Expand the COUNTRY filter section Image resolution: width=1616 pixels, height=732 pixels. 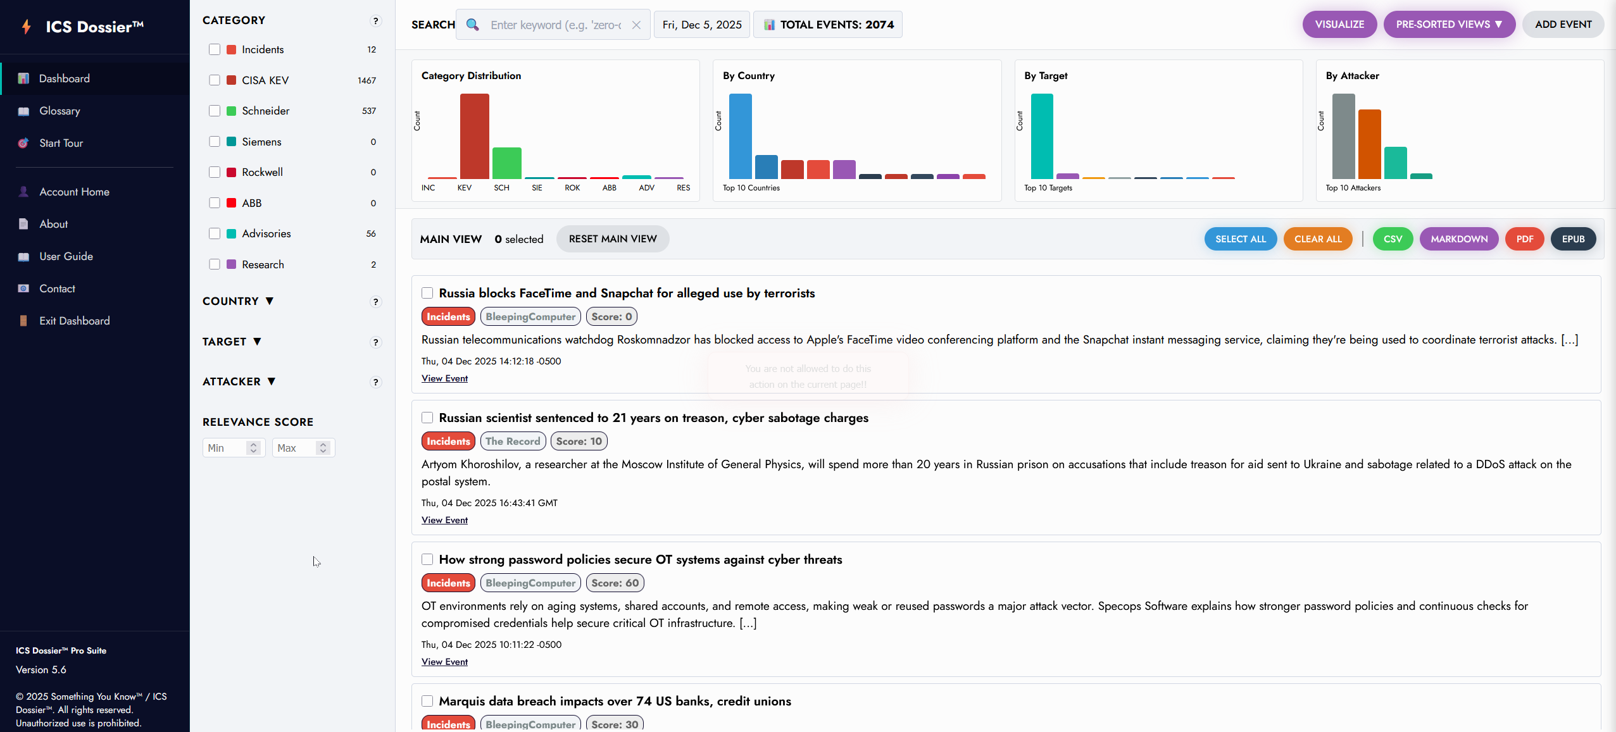(x=238, y=301)
